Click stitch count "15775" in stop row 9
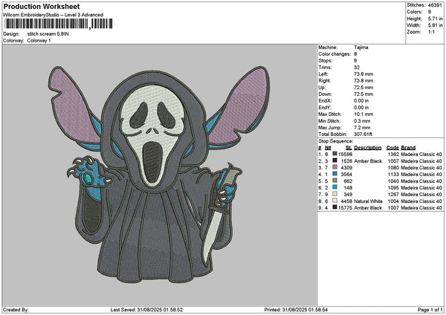 345,208
